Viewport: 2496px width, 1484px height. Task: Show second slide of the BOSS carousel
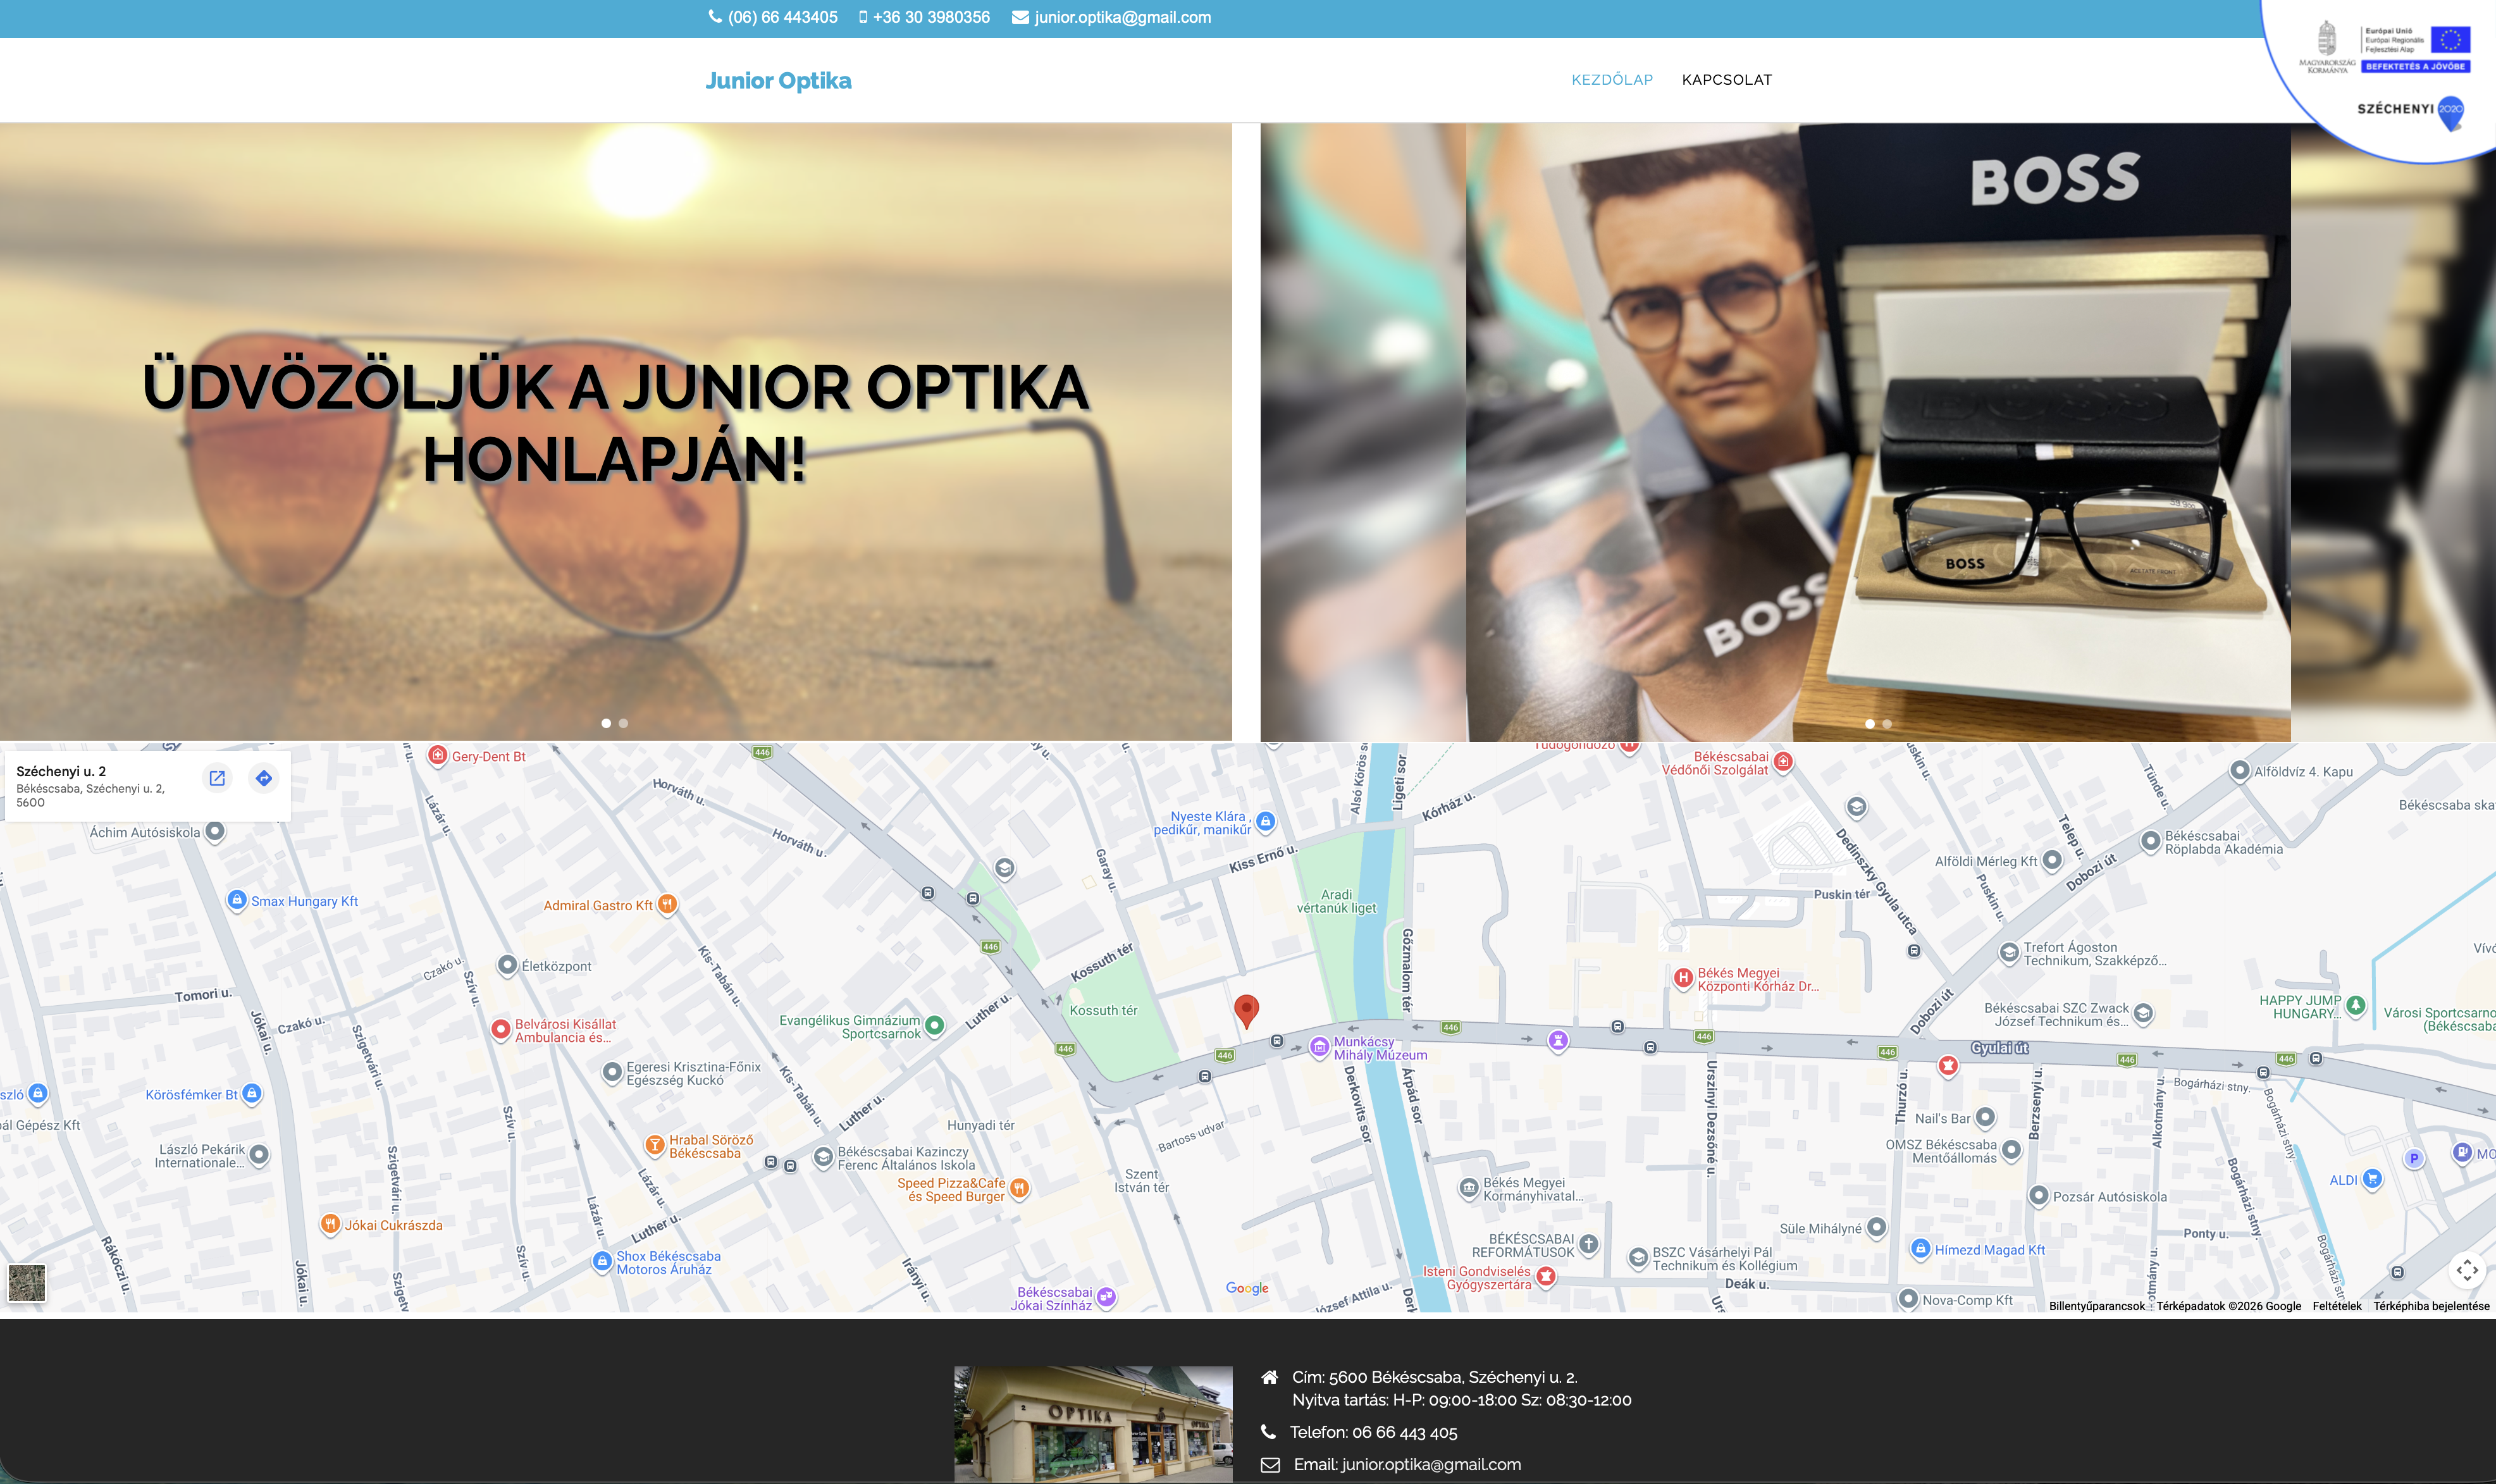click(x=1887, y=724)
